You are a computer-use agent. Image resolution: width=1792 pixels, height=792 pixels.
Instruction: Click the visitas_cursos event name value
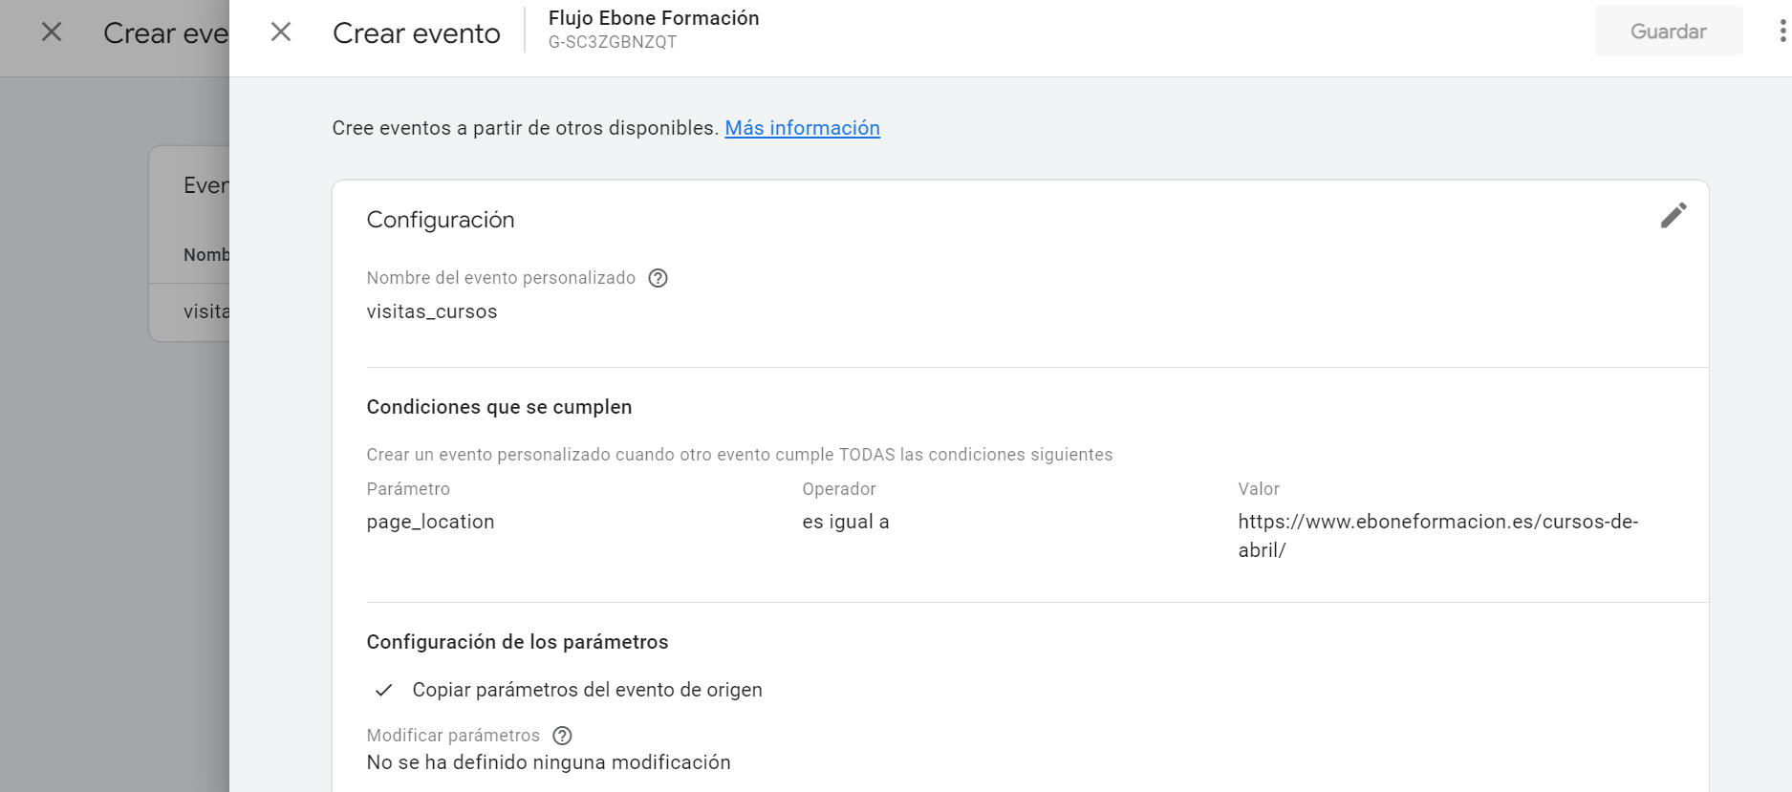[432, 311]
